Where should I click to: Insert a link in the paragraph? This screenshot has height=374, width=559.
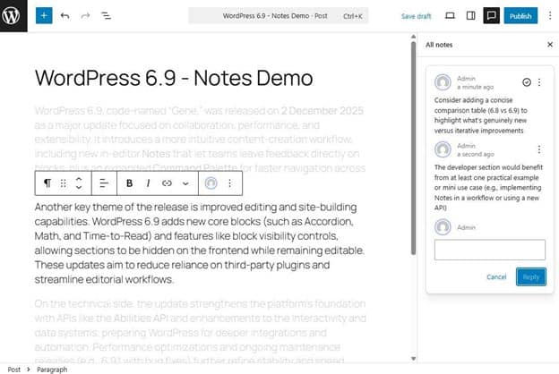click(167, 183)
